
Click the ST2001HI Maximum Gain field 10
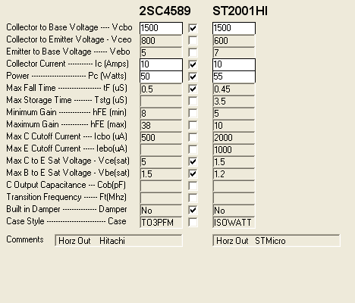pyautogui.click(x=234, y=125)
